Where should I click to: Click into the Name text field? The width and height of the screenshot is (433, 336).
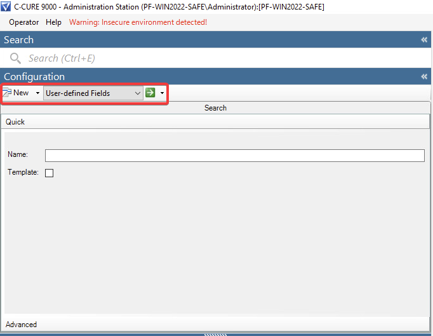[234, 156]
